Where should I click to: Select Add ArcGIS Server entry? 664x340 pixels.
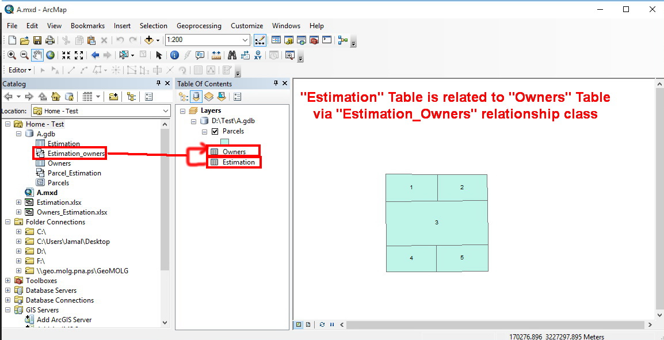point(64,320)
